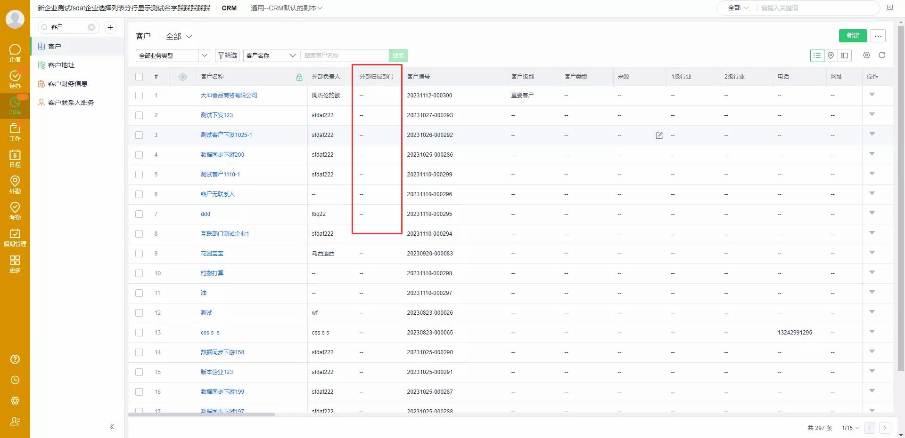Click the target icon in table header
Image resolution: width=905 pixels, height=438 pixels.
[x=183, y=77]
